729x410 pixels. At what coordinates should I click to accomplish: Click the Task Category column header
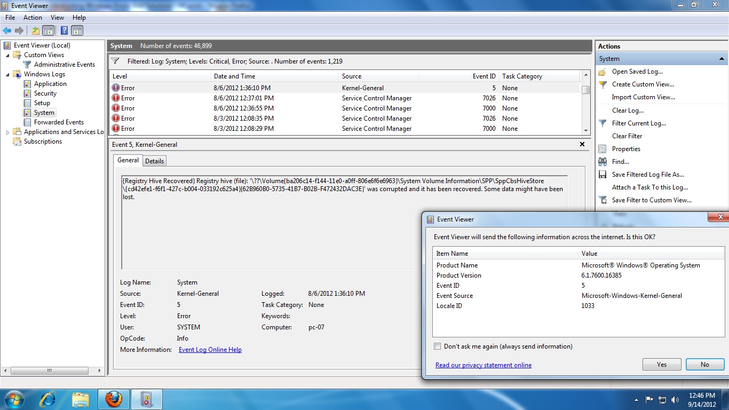tap(540, 76)
